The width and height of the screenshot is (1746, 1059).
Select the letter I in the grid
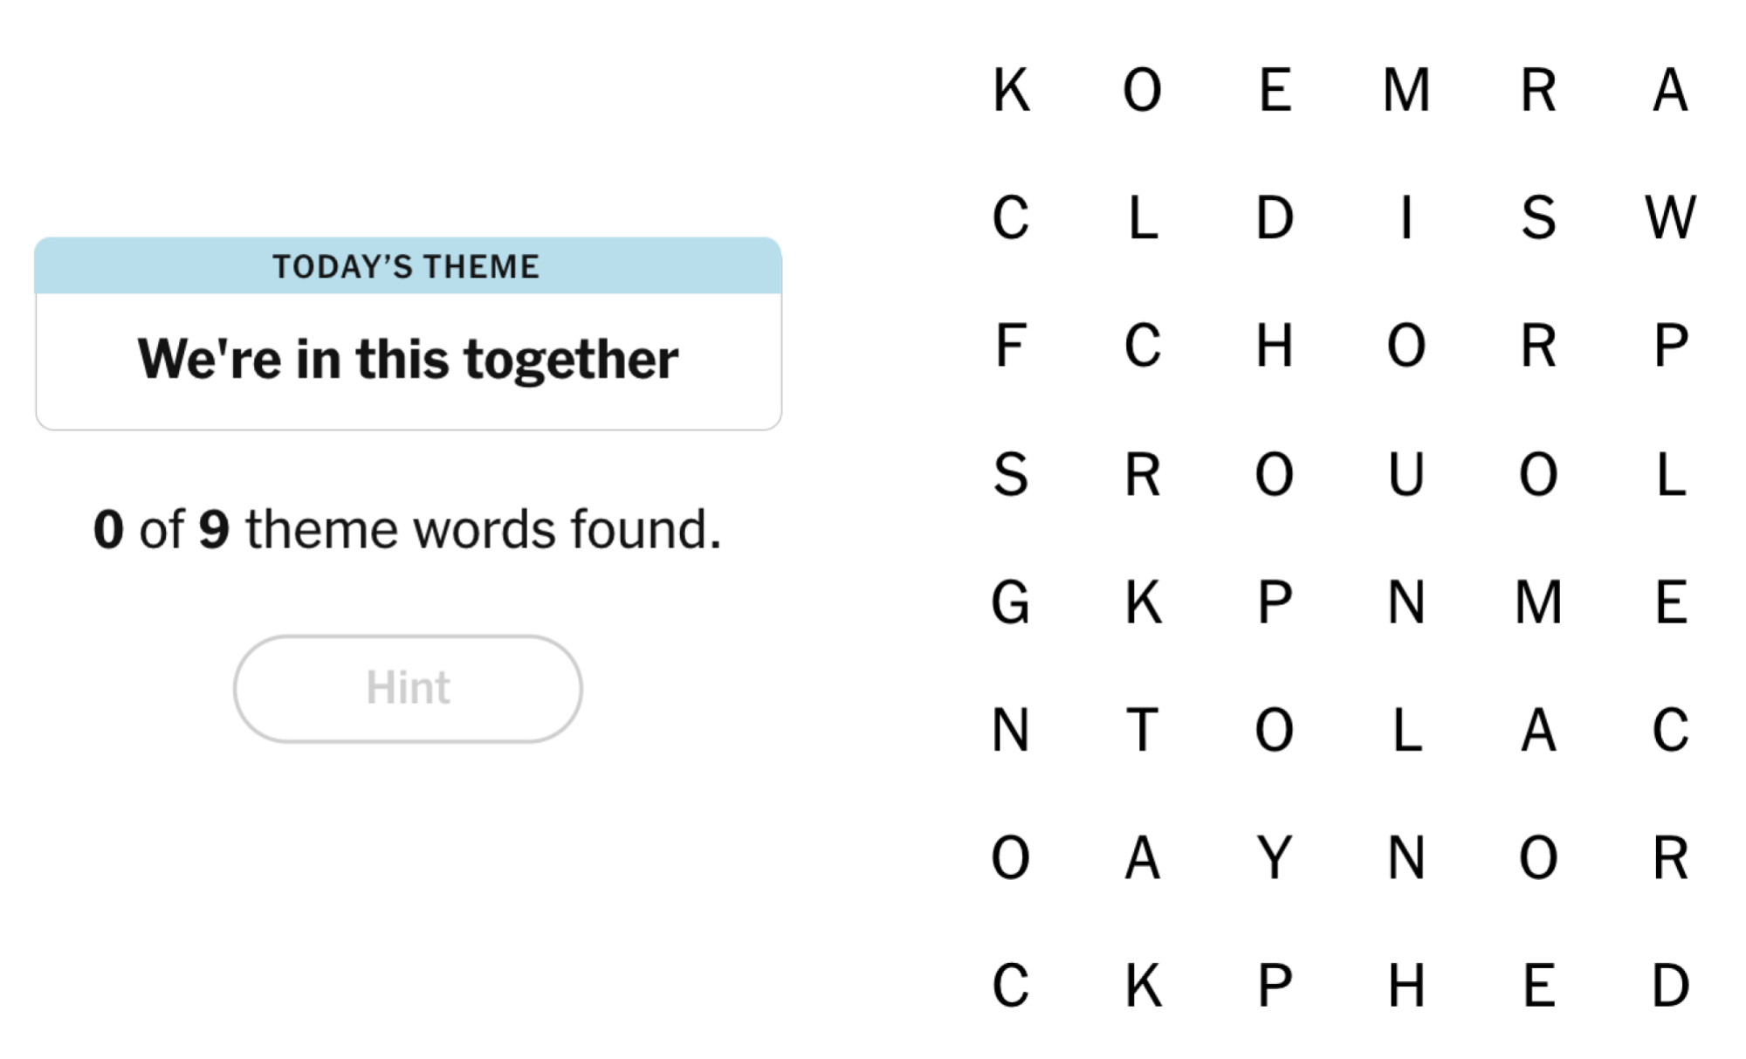tap(1406, 217)
